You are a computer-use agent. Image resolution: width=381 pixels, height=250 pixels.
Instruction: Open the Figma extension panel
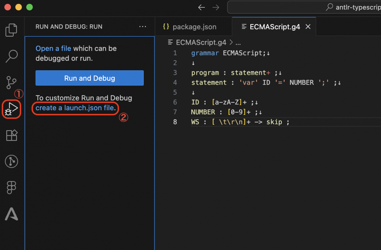[x=11, y=187]
